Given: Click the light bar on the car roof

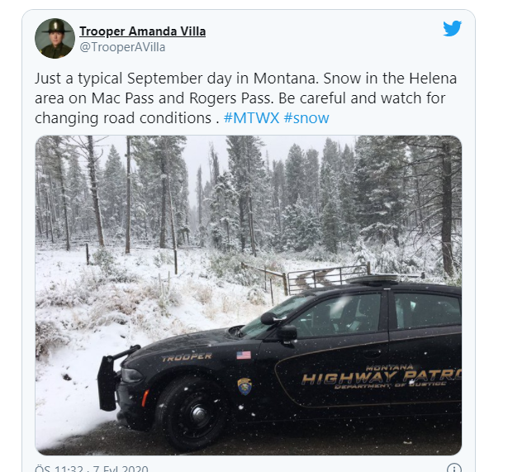Looking at the screenshot, I should [x=373, y=279].
